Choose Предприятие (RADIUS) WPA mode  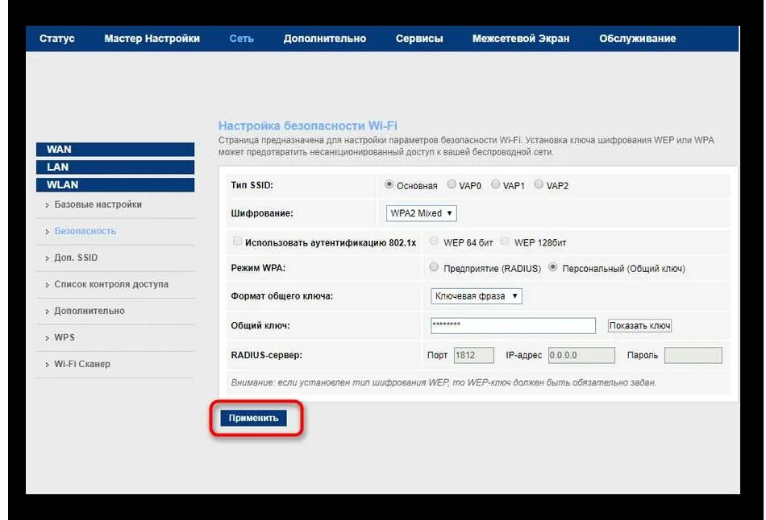coord(434,266)
